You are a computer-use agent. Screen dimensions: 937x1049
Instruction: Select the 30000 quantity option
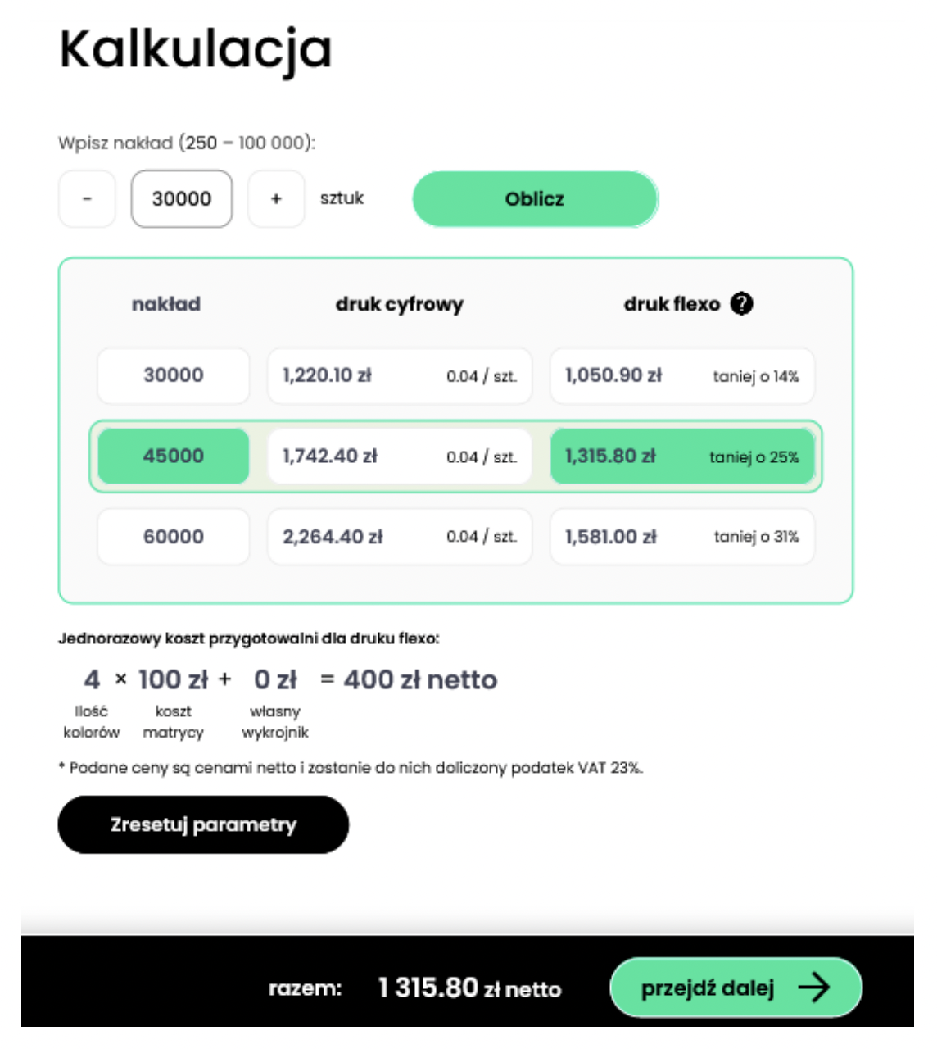click(x=173, y=376)
